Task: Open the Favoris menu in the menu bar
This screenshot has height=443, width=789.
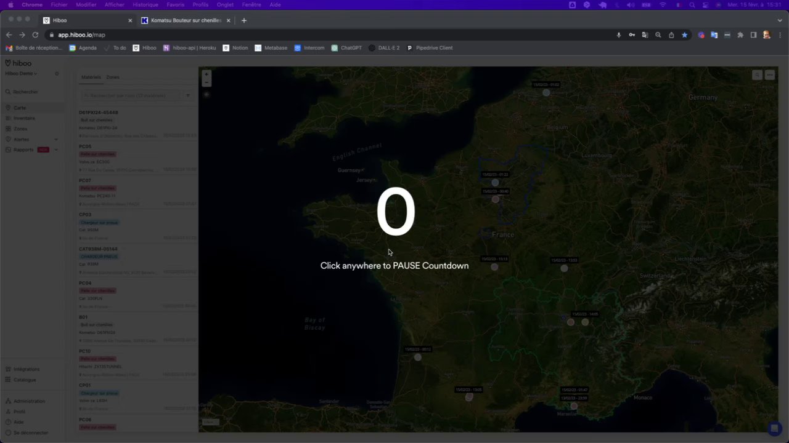Action: [x=176, y=5]
